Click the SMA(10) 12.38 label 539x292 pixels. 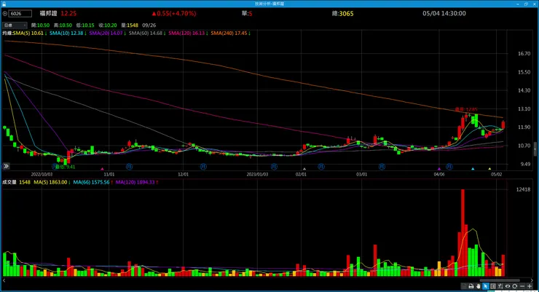click(x=66, y=33)
